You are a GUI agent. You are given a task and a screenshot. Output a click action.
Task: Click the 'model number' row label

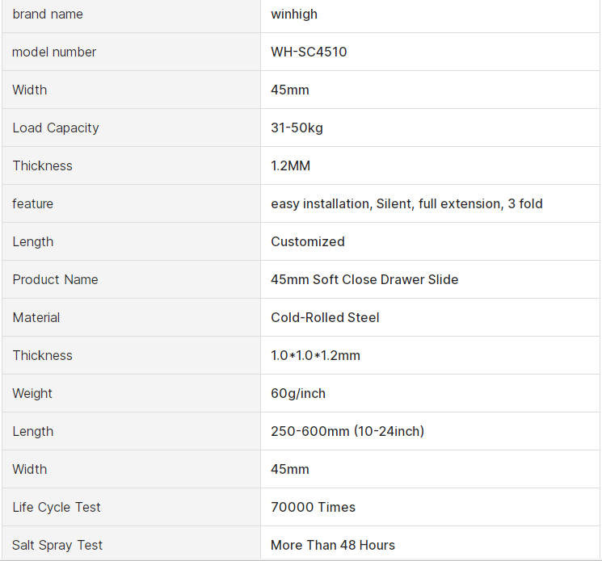point(54,52)
